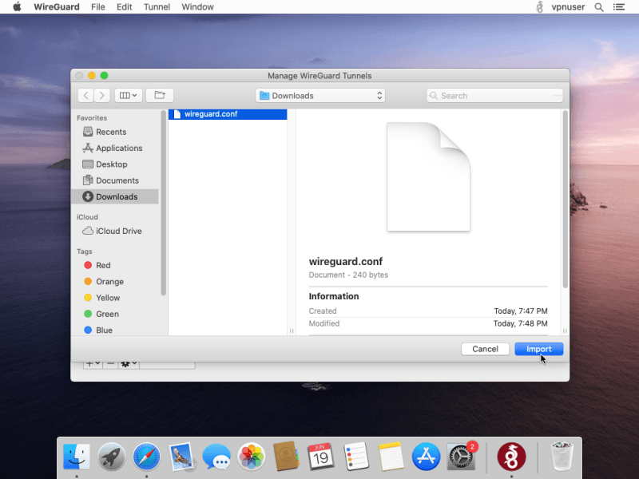
Task: Click the new folder toolbar icon
Action: (x=159, y=95)
